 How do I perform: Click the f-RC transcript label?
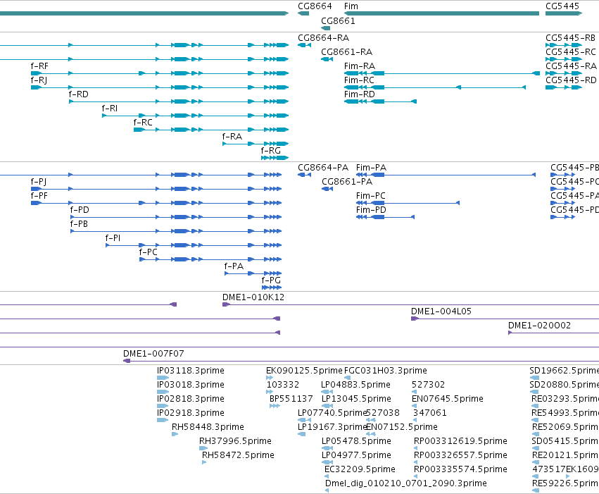(x=143, y=123)
